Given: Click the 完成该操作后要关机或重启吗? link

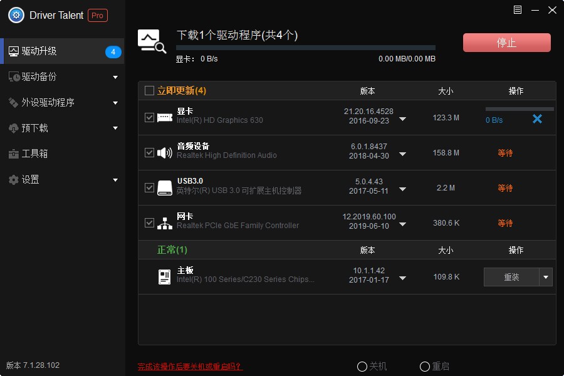Looking at the screenshot, I should tap(190, 367).
